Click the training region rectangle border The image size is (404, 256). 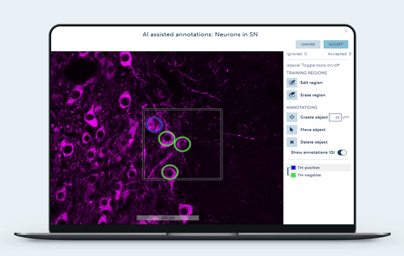tap(182, 108)
